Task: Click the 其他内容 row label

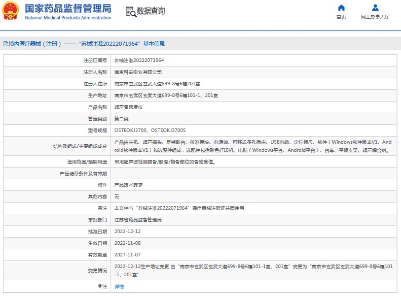Action: (x=97, y=196)
